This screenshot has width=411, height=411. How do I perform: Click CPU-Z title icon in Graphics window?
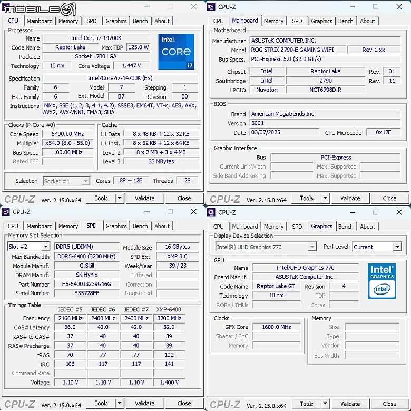pyautogui.click(x=211, y=212)
